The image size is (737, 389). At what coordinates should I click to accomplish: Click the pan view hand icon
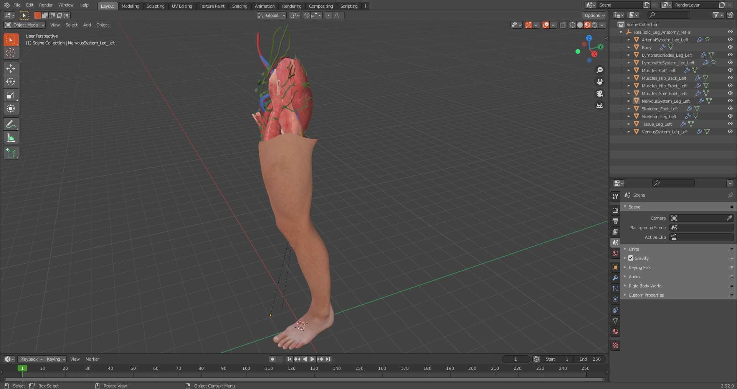599,82
